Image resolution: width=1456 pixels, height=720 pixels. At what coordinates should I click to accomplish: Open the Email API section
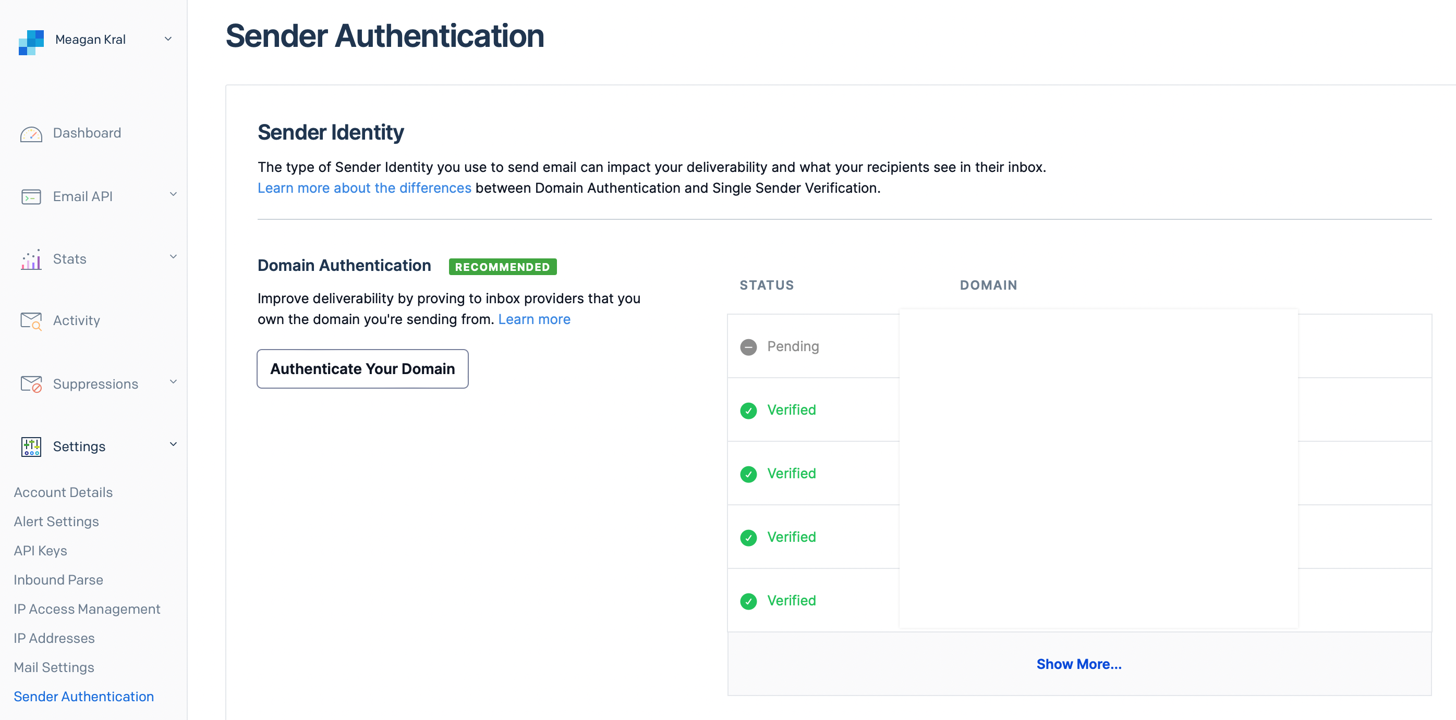82,196
